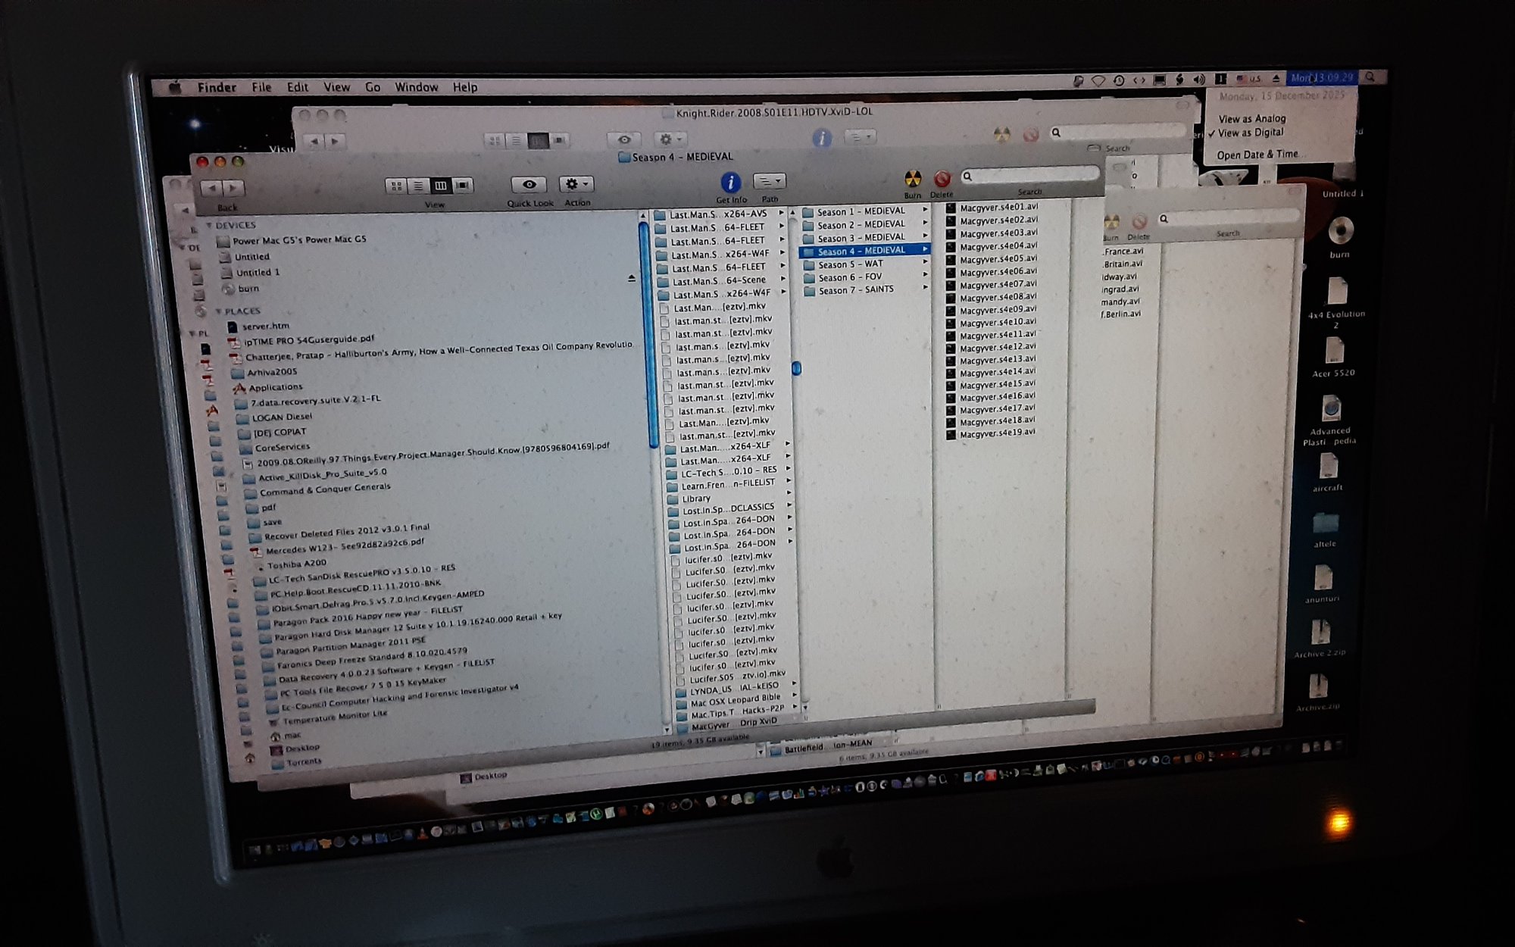Collapse the PLACES sidebar section
The width and height of the screenshot is (1515, 947).
(218, 311)
